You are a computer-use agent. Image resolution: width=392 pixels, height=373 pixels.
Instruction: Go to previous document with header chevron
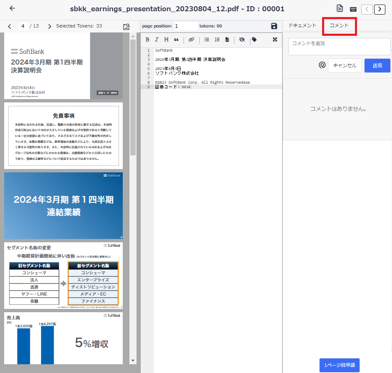click(367, 10)
